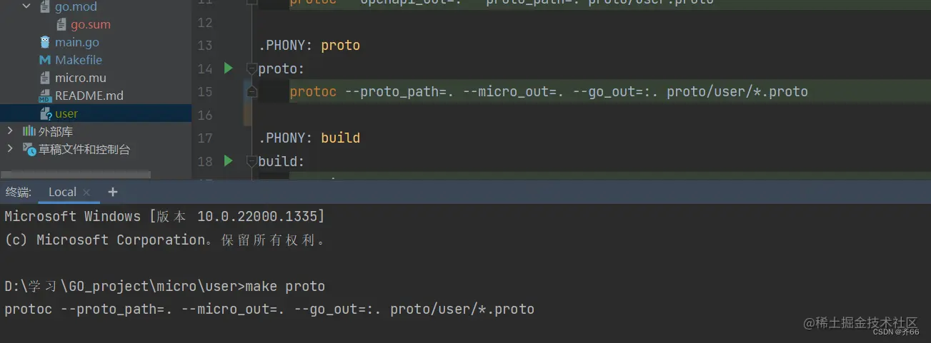Click the terminal command prompt line
The height and width of the screenshot is (343, 931).
point(164,286)
